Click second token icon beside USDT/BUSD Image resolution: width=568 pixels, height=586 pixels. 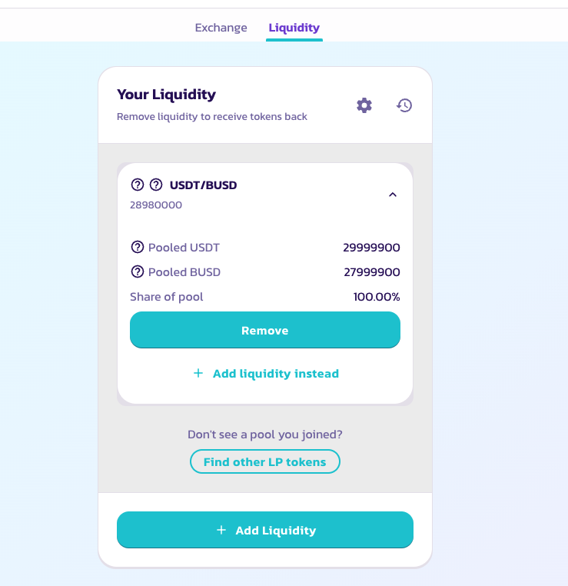pyautogui.click(x=156, y=185)
